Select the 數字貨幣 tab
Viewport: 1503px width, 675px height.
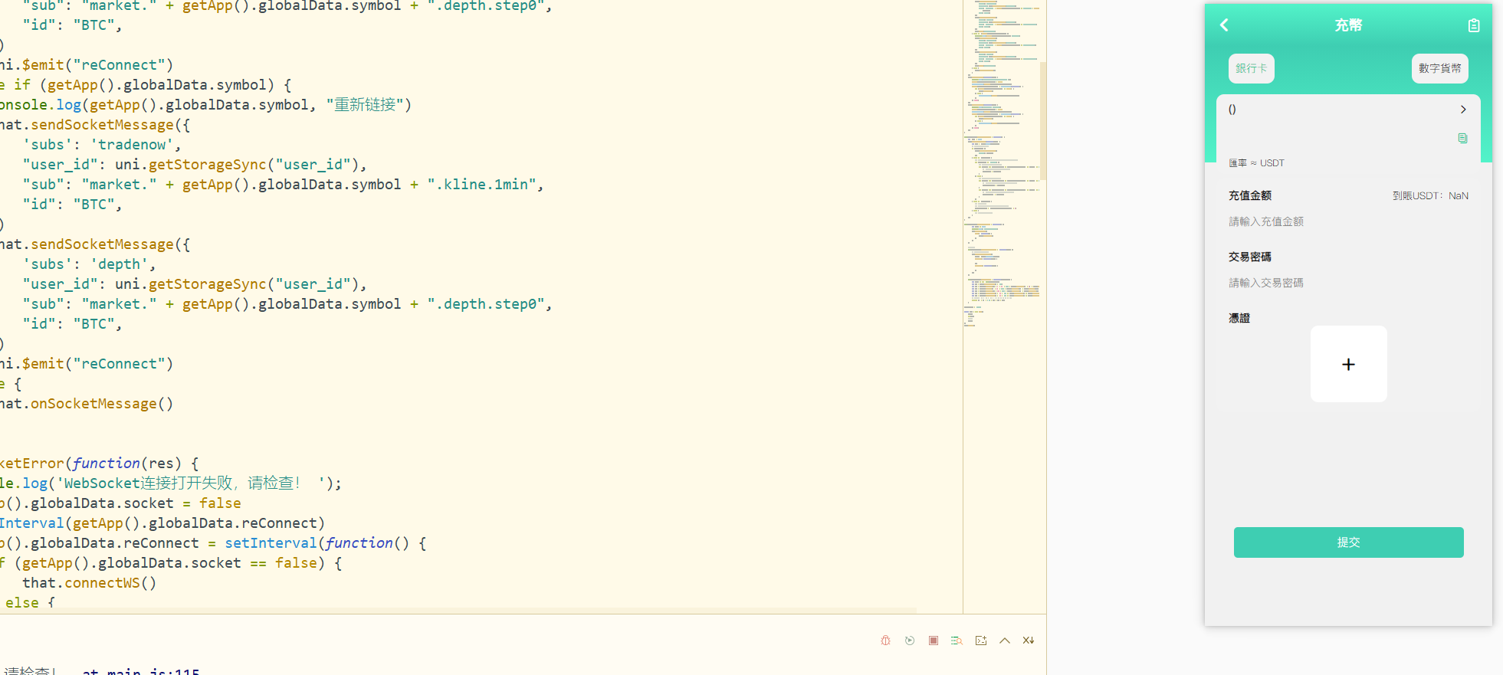(1439, 68)
